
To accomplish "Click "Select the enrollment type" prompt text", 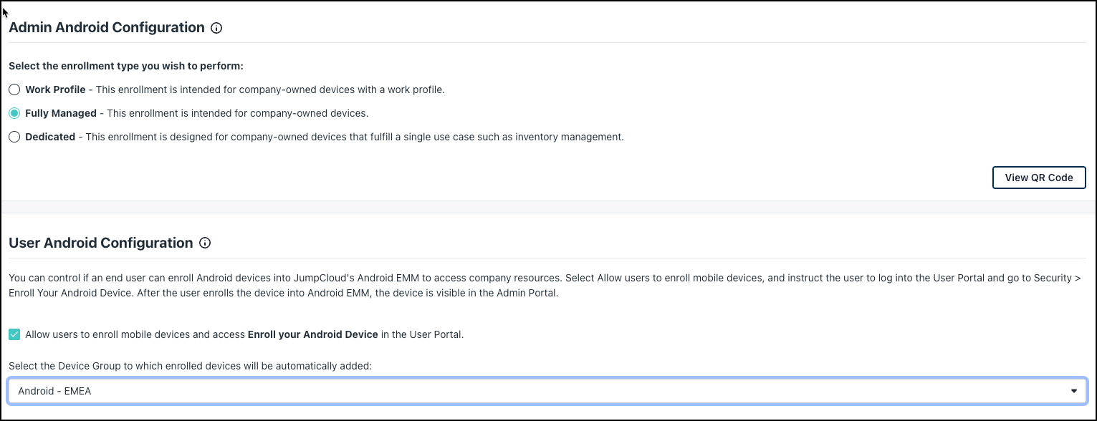I will click(126, 66).
